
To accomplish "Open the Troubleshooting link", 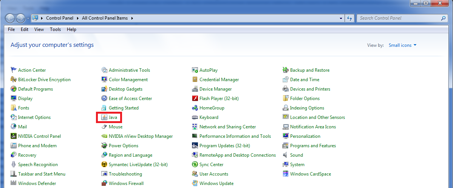I will tap(125, 174).
